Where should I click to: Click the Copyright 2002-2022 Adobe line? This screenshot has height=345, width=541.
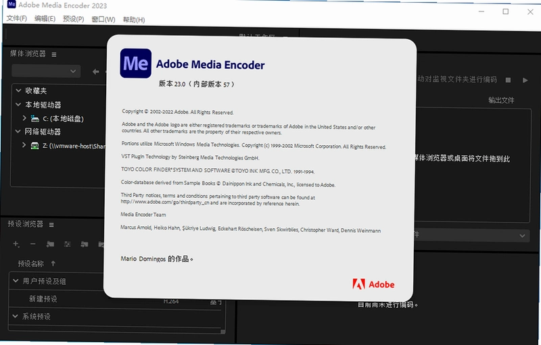(x=177, y=112)
